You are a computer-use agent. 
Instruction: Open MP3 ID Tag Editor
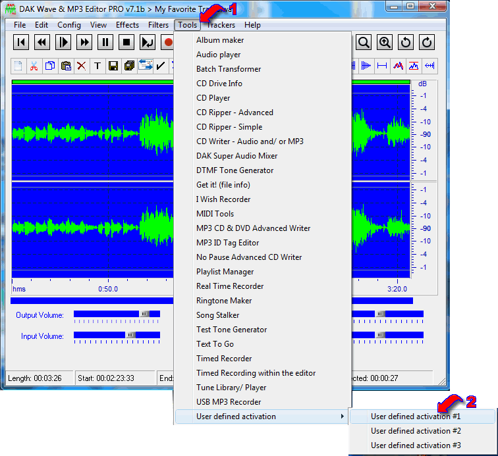(x=263, y=243)
